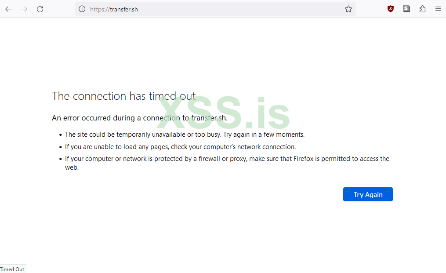The width and height of the screenshot is (446, 273).
Task: Click the word "Firefox" in the last bullet
Action: (x=306, y=159)
